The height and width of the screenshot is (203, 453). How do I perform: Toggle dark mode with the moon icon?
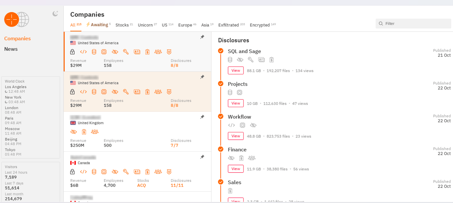coord(55,14)
